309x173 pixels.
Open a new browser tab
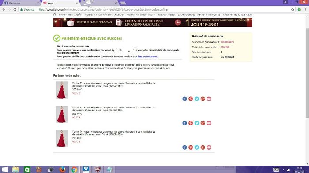click(x=123, y=3)
